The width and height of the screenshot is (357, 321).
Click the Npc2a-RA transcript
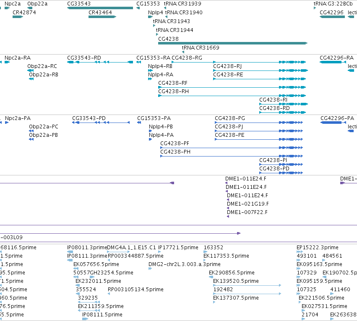7,62
